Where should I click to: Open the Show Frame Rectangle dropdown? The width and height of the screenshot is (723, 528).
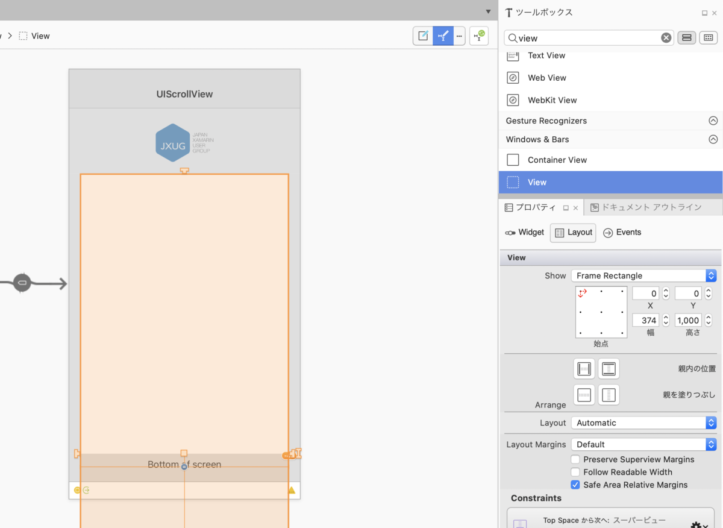pyautogui.click(x=643, y=275)
